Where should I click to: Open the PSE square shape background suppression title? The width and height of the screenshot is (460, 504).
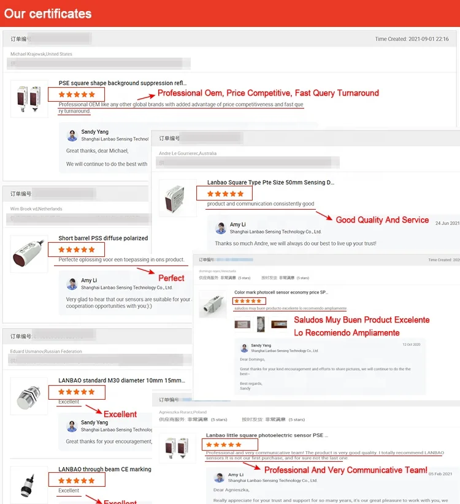pos(123,83)
